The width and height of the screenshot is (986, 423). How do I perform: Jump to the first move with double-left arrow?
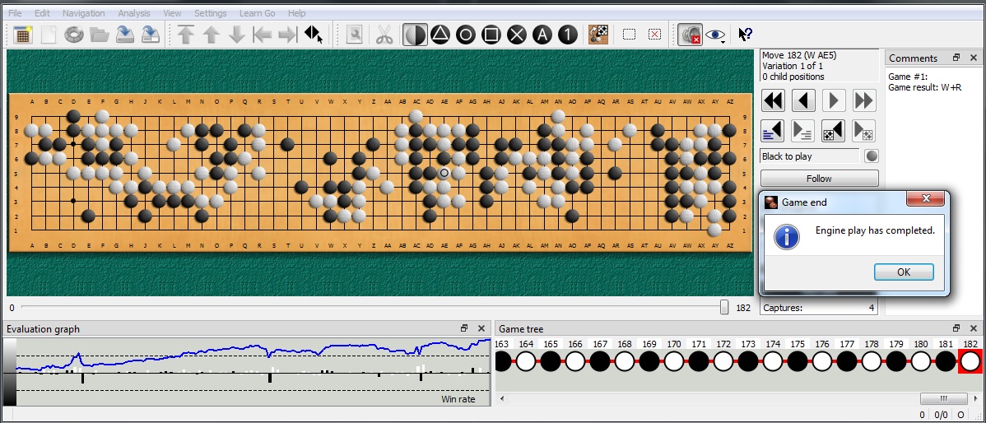(774, 100)
